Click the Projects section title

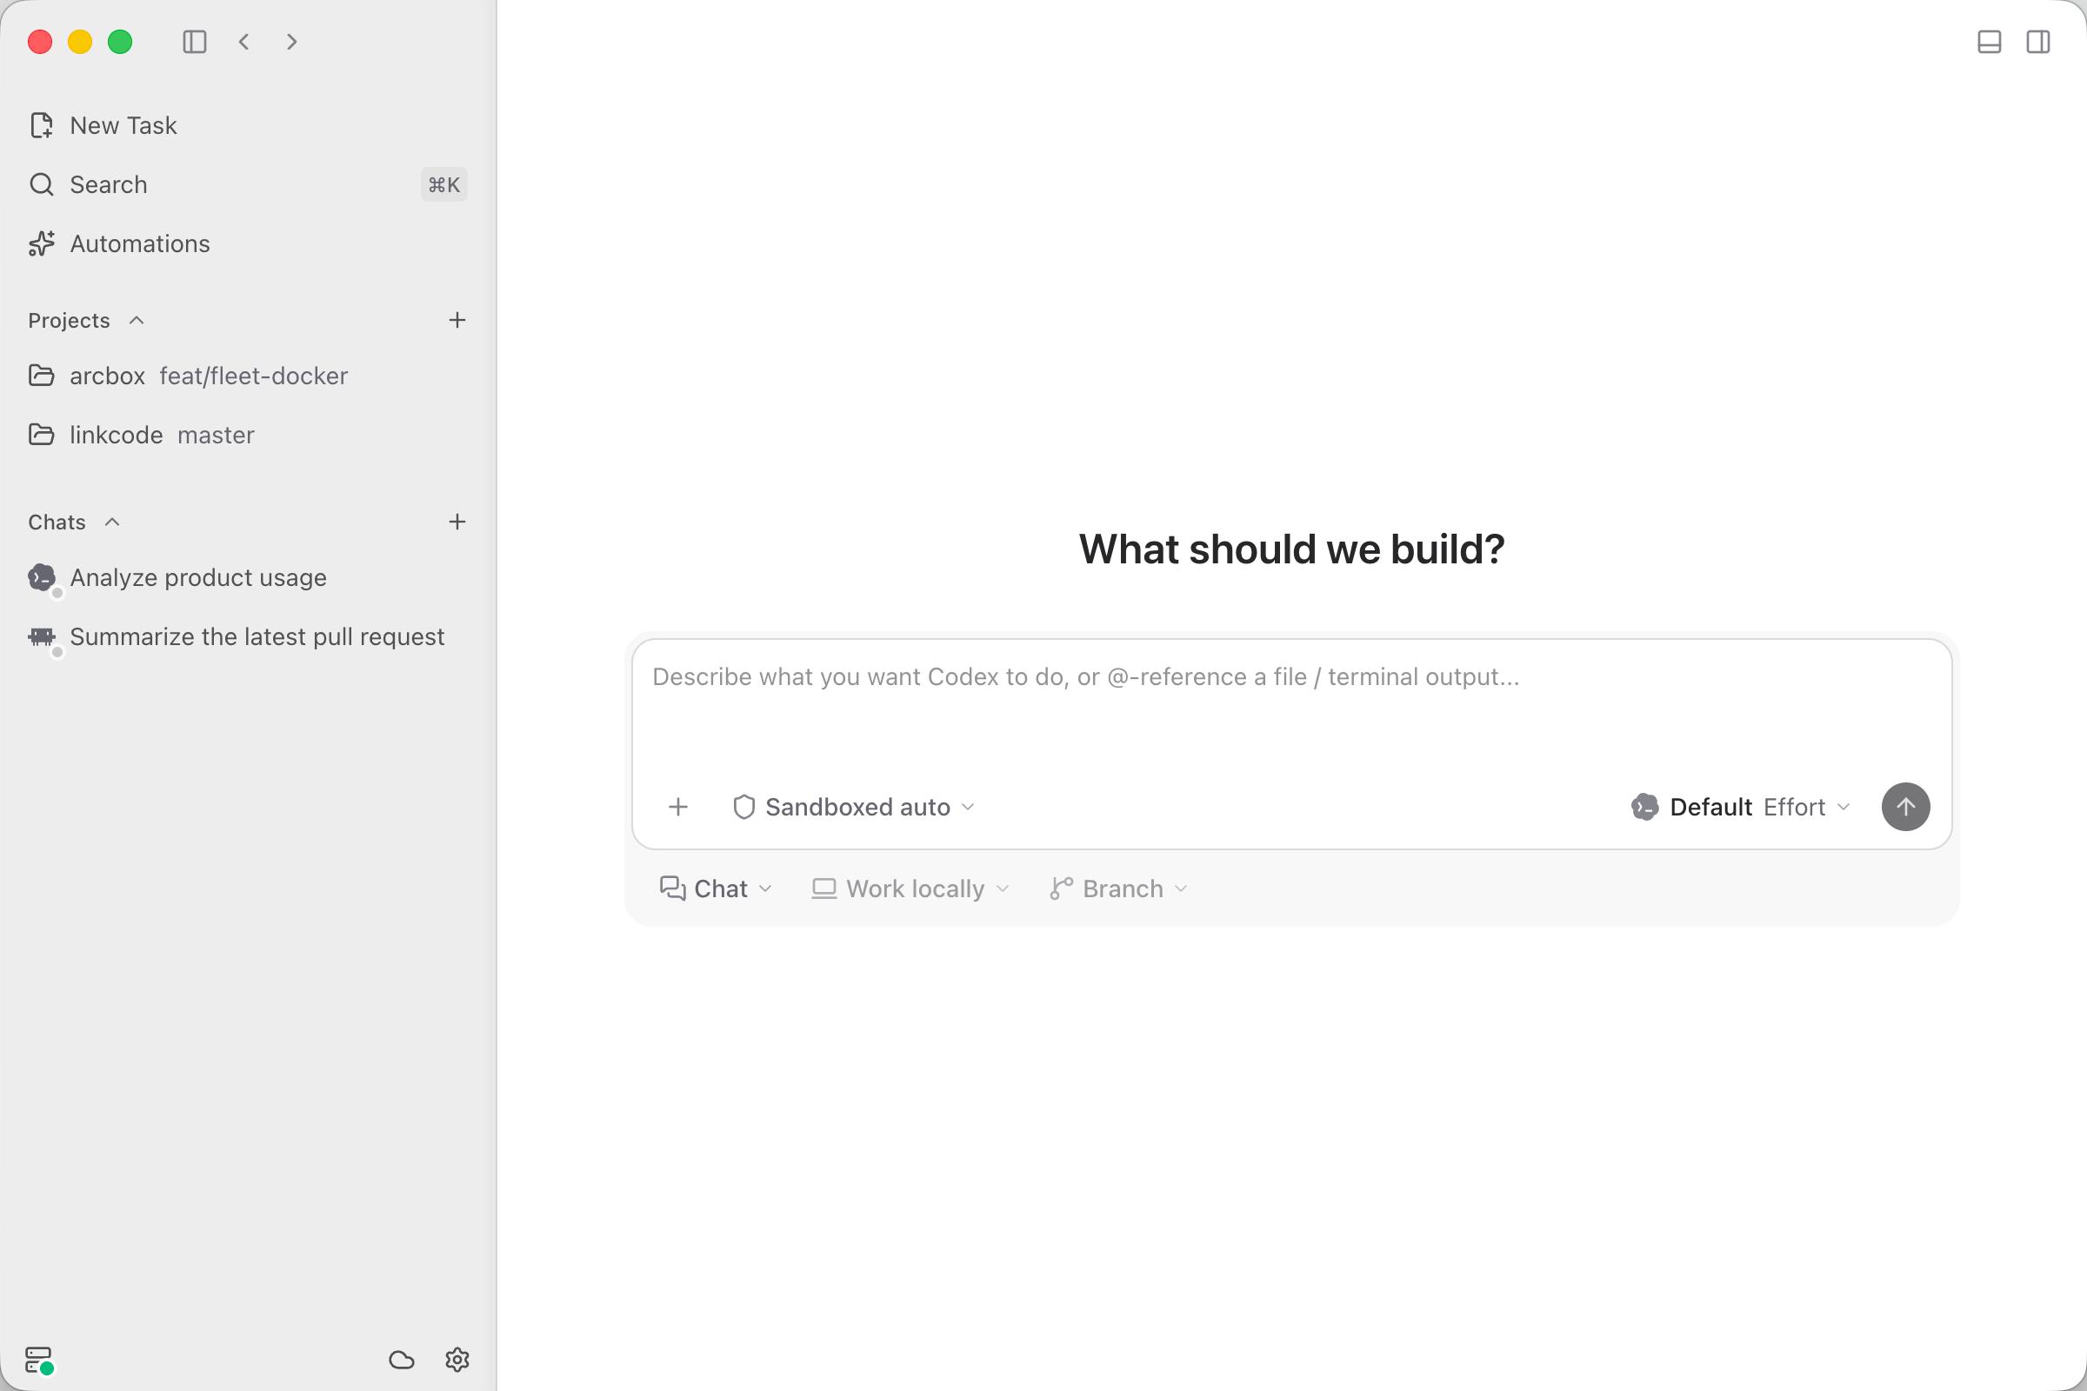[70, 320]
